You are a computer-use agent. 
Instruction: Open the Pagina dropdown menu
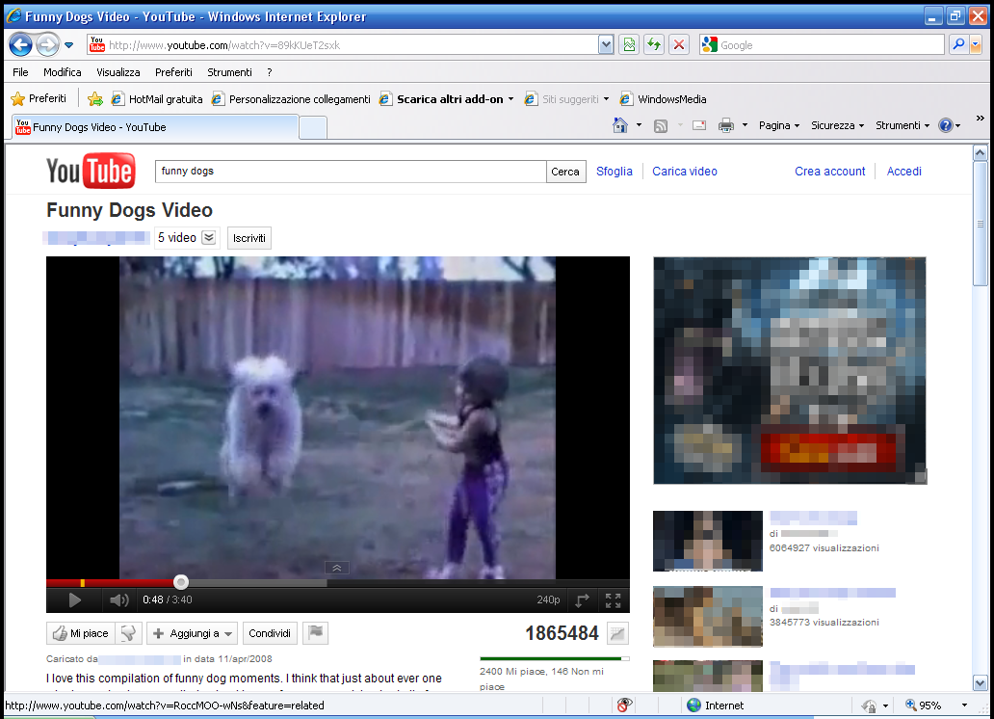779,125
